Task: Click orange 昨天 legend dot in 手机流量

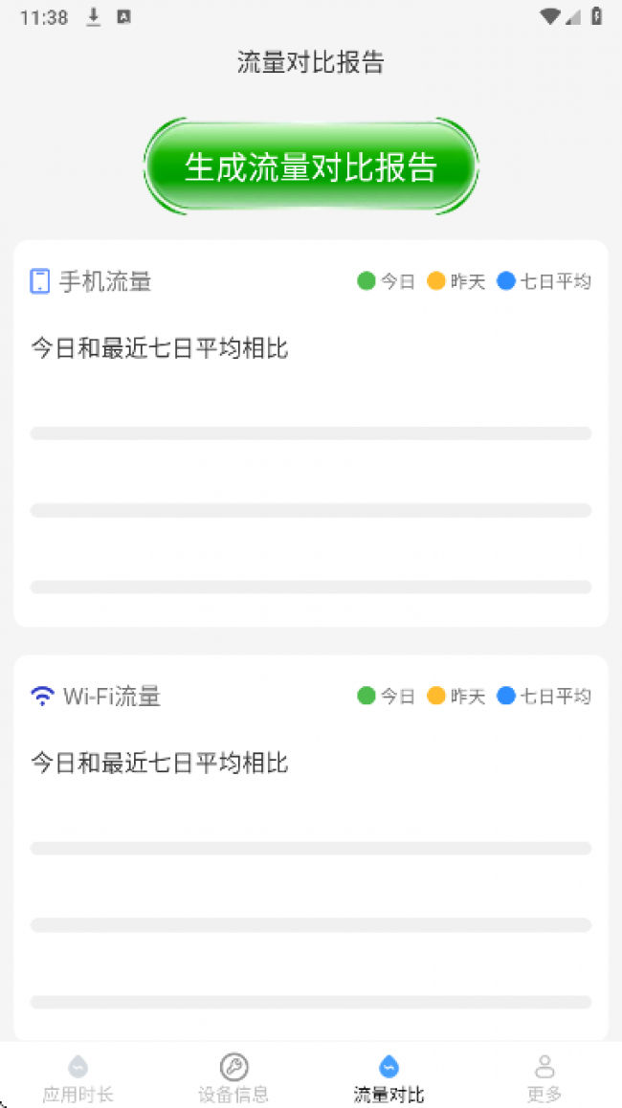Action: 436,281
